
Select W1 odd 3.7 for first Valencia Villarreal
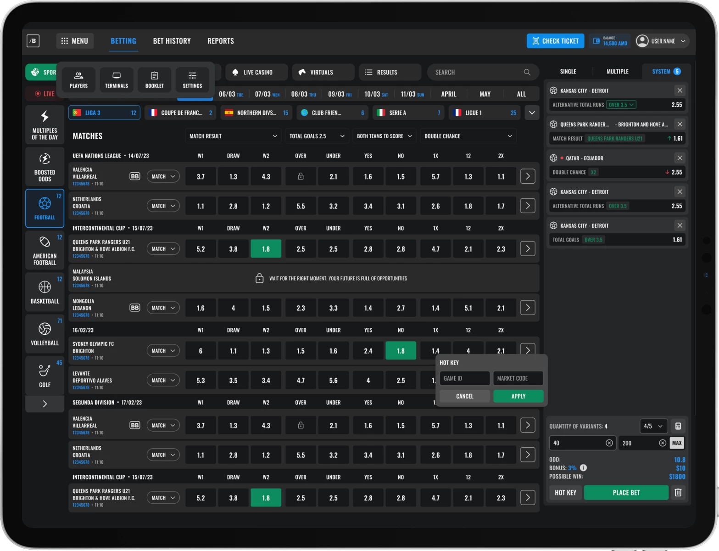click(201, 177)
